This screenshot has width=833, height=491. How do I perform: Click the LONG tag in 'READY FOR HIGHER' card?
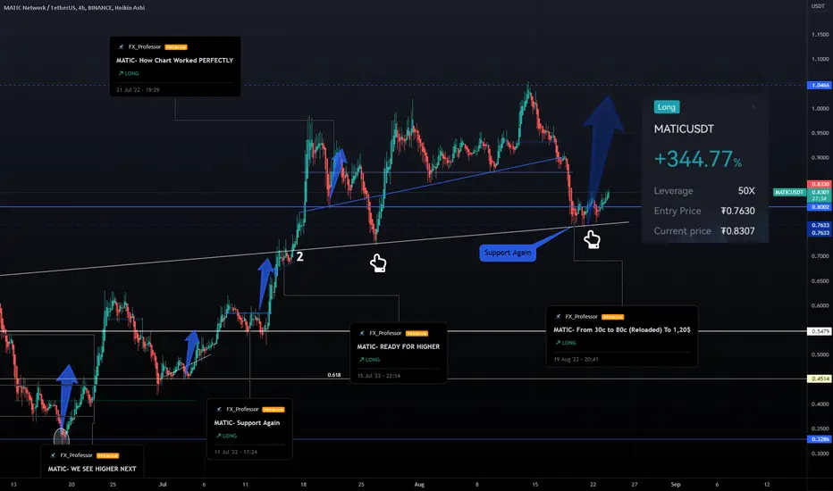(x=369, y=360)
